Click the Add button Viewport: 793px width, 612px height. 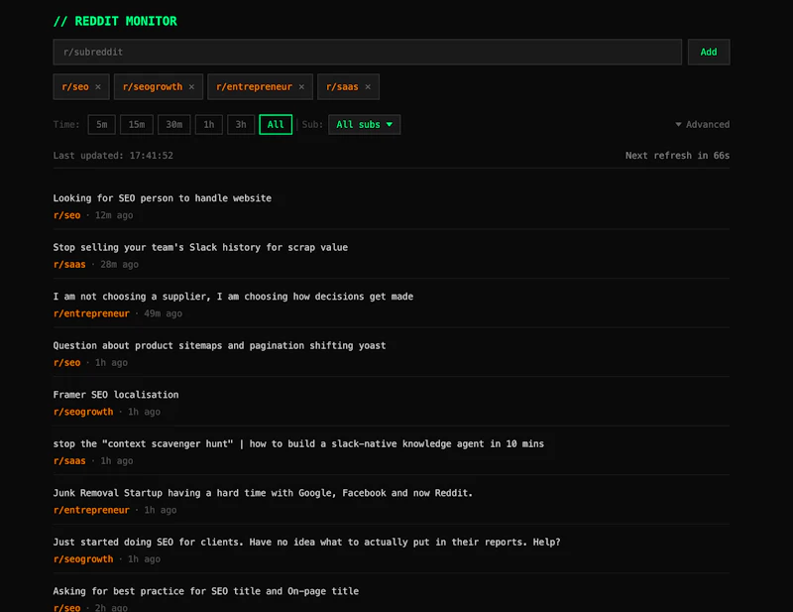tap(708, 53)
